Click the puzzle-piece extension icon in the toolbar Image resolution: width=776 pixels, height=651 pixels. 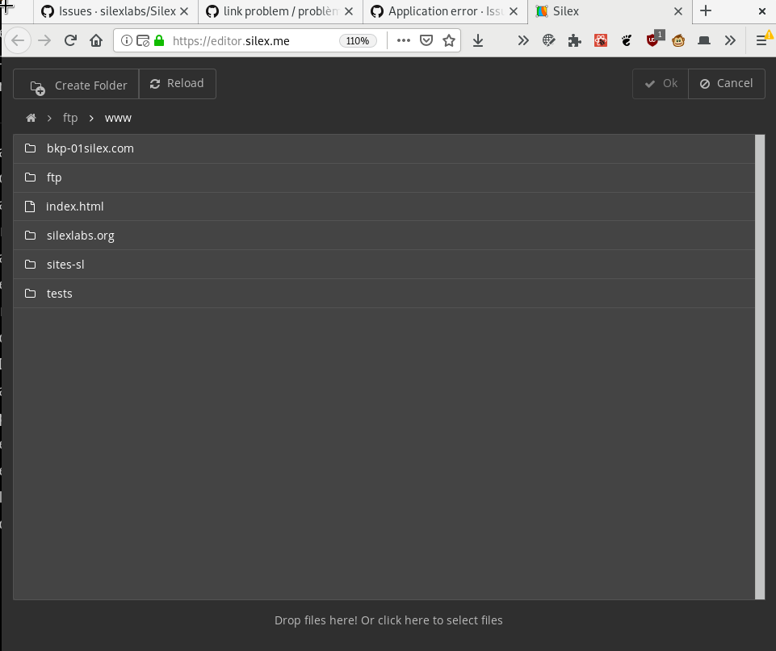point(574,40)
